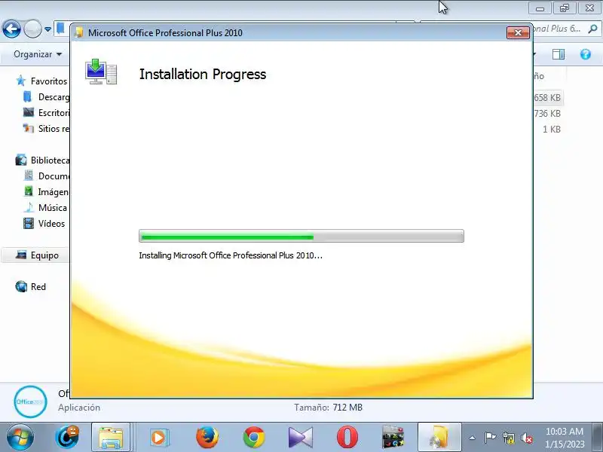Toggle the Explorer preview pane button
Screen dimensions: 603x452
(559, 54)
